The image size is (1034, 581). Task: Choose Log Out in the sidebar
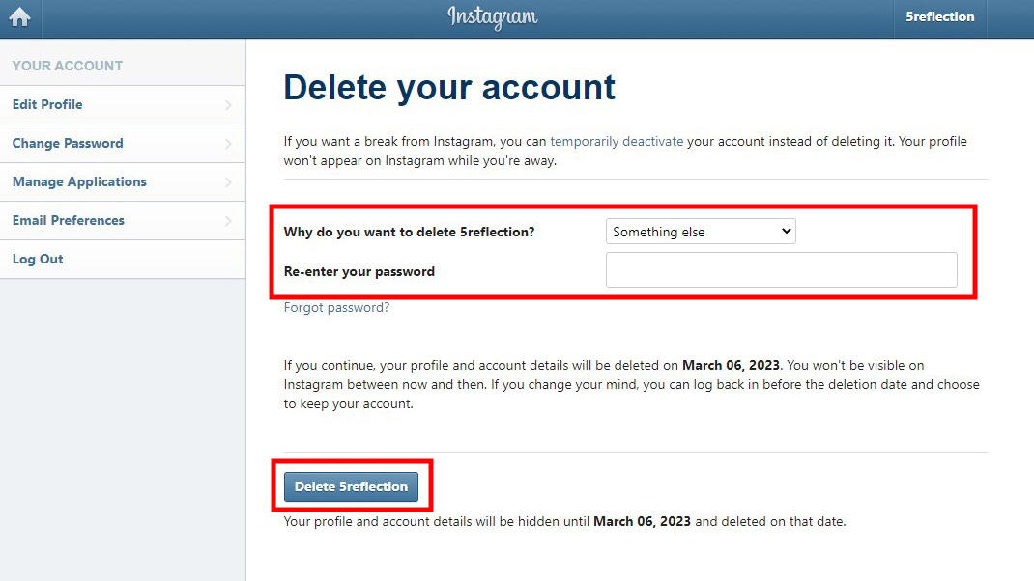click(38, 259)
